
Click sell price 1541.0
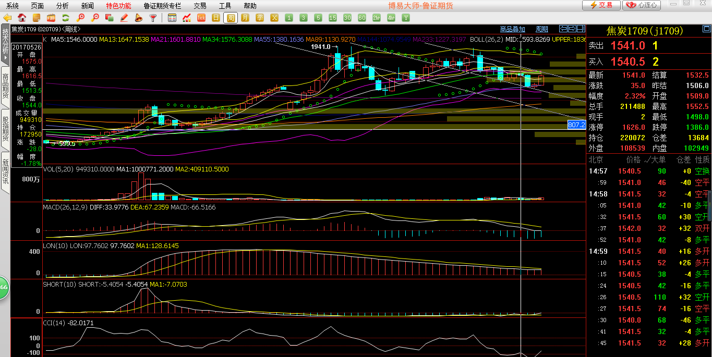(627, 46)
